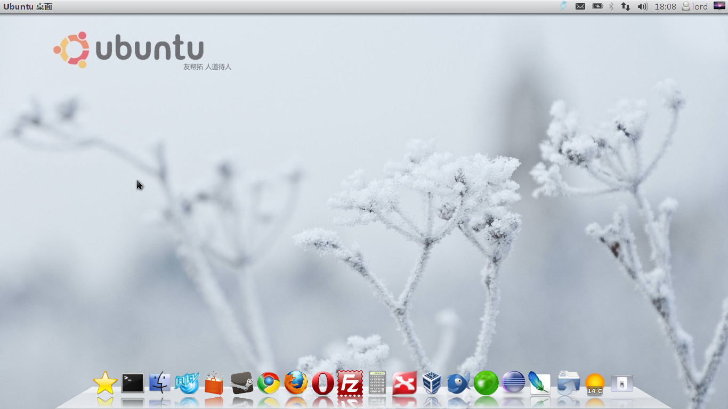Launch FileZilla from the dock
728x409 pixels.
[x=350, y=383]
